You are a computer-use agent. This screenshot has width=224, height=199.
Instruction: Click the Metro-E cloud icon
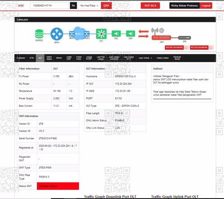[x=79, y=34]
